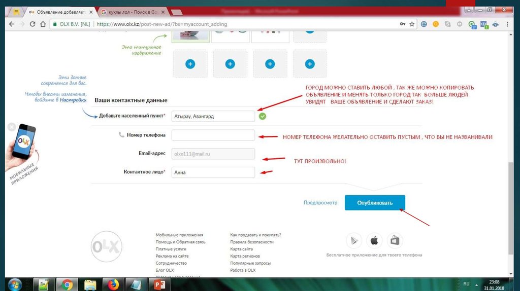Open the 'Настройки' settings link
520x291 pixels.
pos(73,100)
